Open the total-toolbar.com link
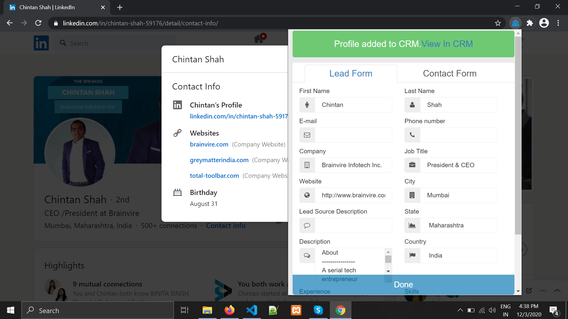This screenshot has width=568, height=319. [214, 175]
